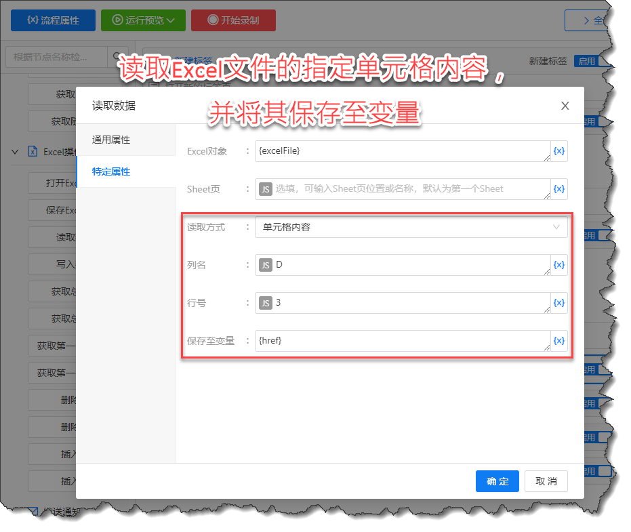Image resolution: width=631 pixels, height=532 pixels.
Task: Click the Excel file icon in the sidebar tree
Action: 33,151
